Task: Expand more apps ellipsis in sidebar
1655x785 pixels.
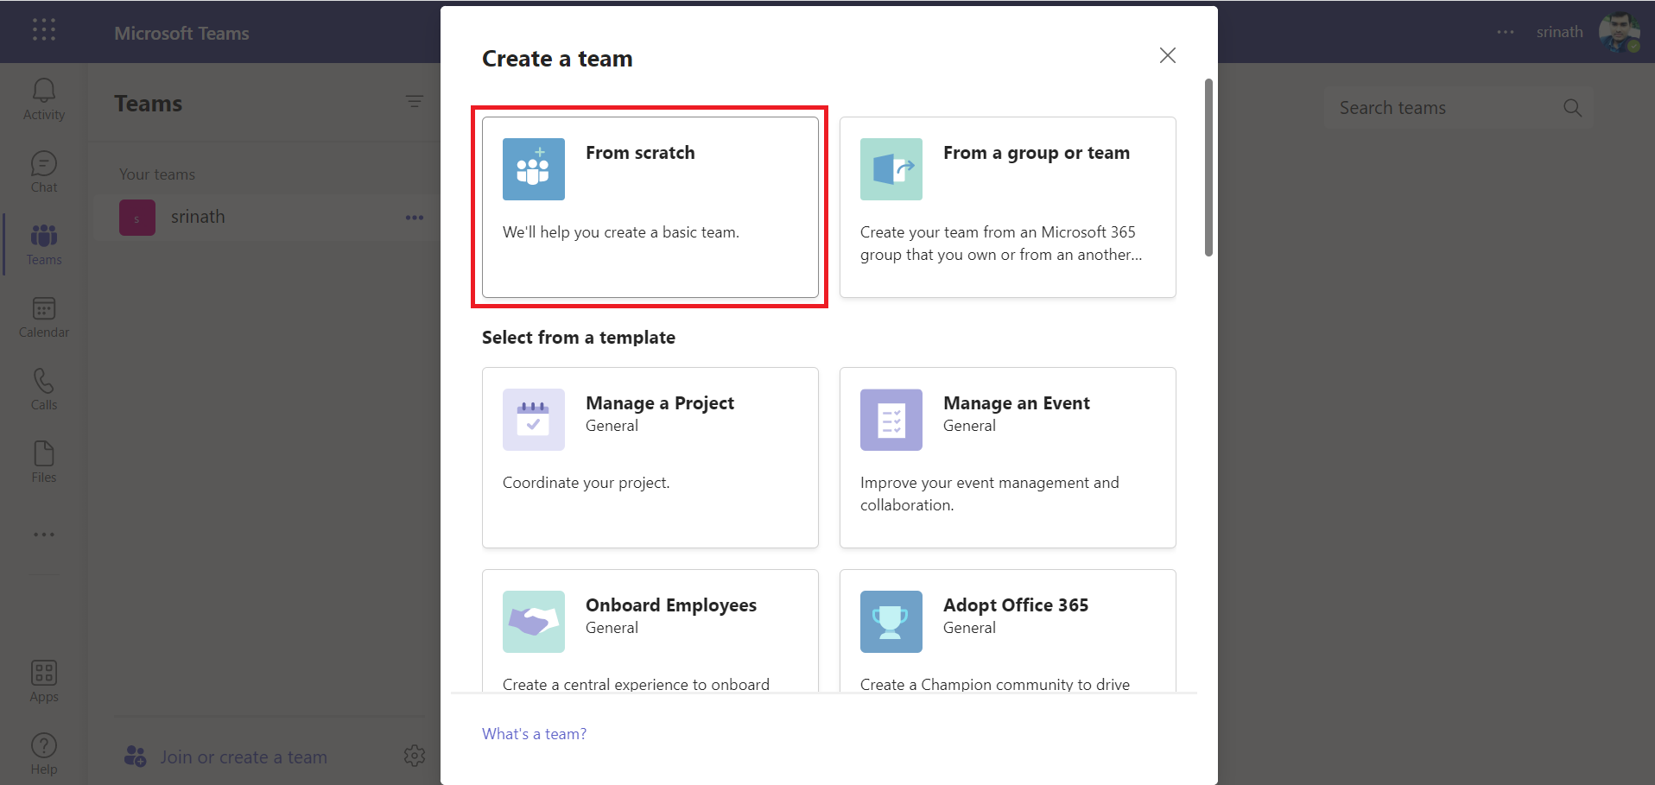Action: 44,535
